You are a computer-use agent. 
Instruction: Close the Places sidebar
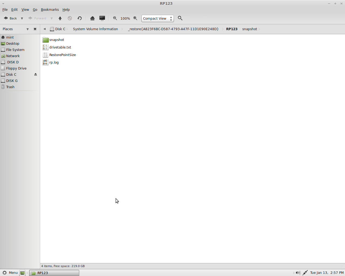click(x=35, y=29)
